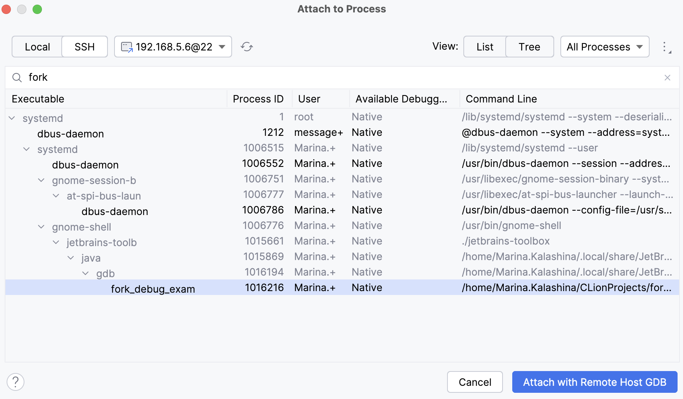The height and width of the screenshot is (399, 683).
Task: Open the All Processes filter dropdown
Action: tap(604, 47)
